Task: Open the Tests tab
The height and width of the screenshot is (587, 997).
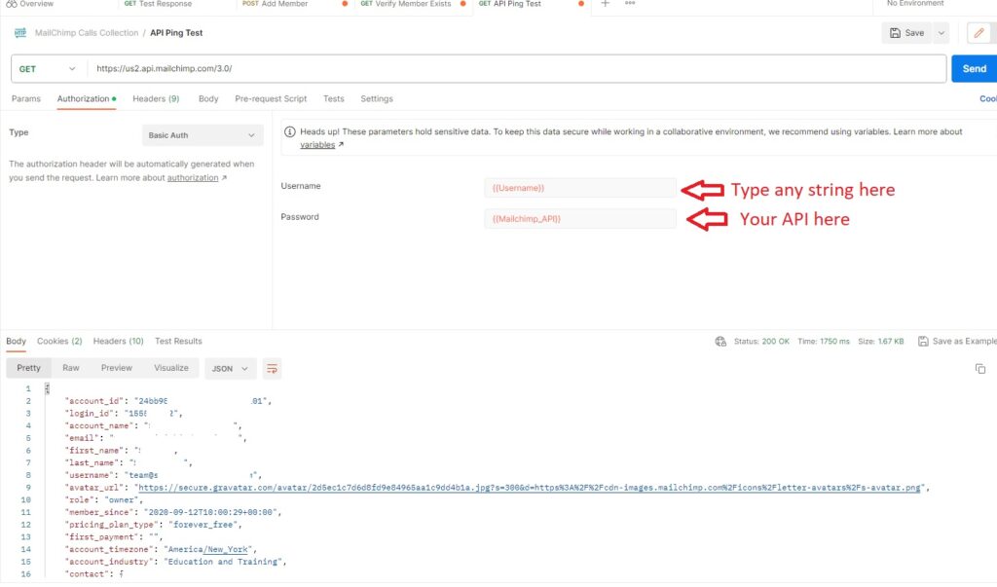Action: (x=334, y=98)
